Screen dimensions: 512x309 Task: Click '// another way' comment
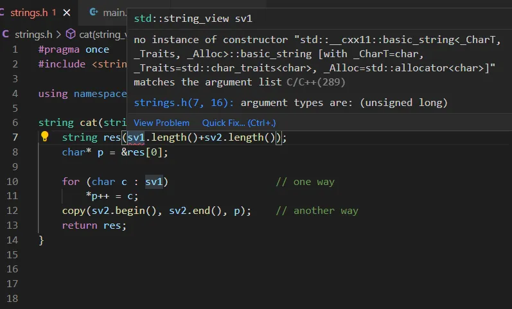tap(317, 211)
